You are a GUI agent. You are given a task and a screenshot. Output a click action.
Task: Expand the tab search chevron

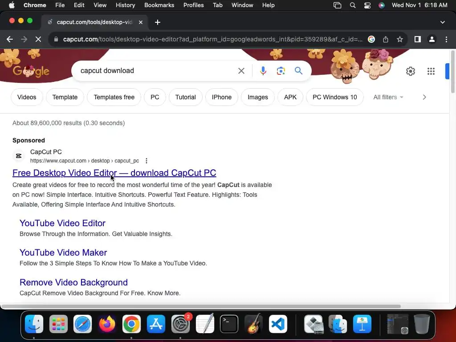442,22
